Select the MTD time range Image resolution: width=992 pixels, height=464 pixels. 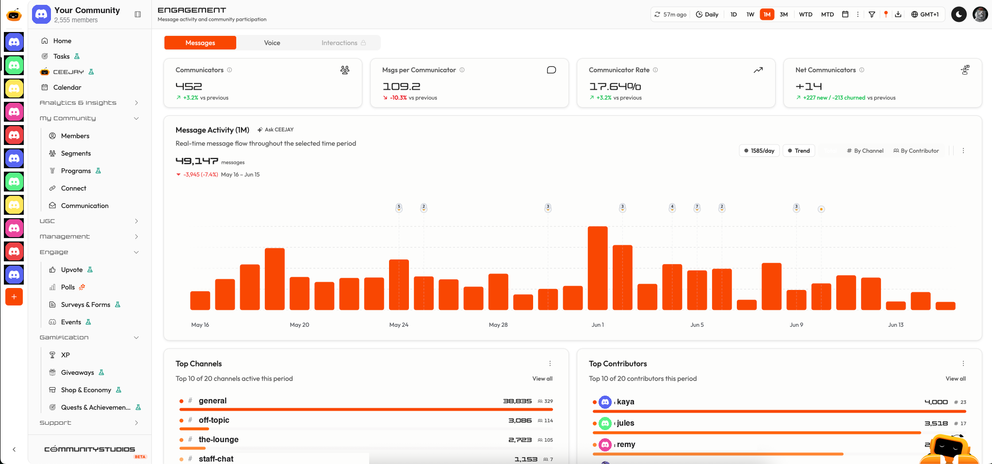pyautogui.click(x=828, y=15)
